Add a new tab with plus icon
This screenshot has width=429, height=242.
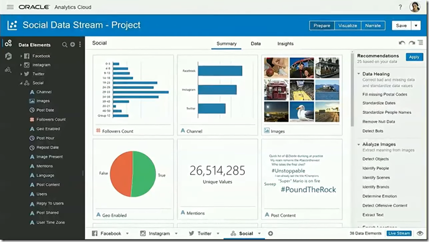[270, 234]
